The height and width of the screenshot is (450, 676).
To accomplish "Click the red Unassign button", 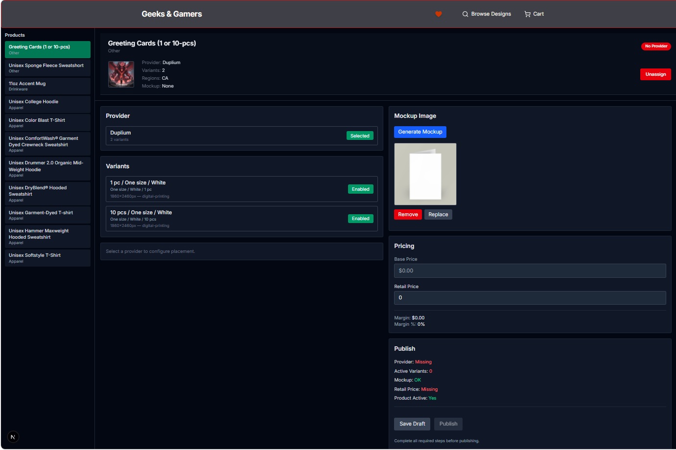I will pyautogui.click(x=655, y=74).
